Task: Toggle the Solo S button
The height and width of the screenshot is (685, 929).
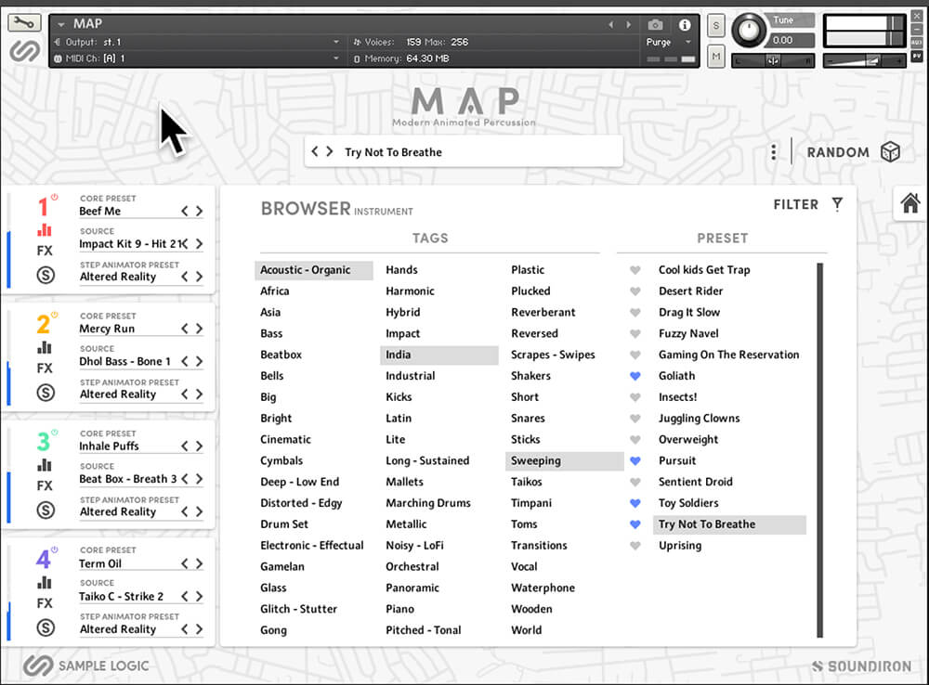Action: [x=716, y=26]
